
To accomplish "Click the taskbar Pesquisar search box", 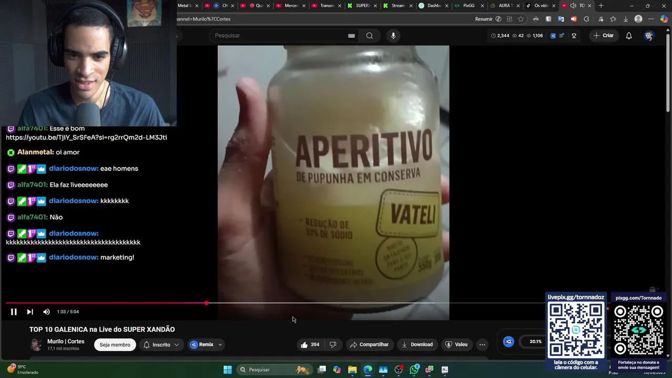I will click(x=274, y=370).
